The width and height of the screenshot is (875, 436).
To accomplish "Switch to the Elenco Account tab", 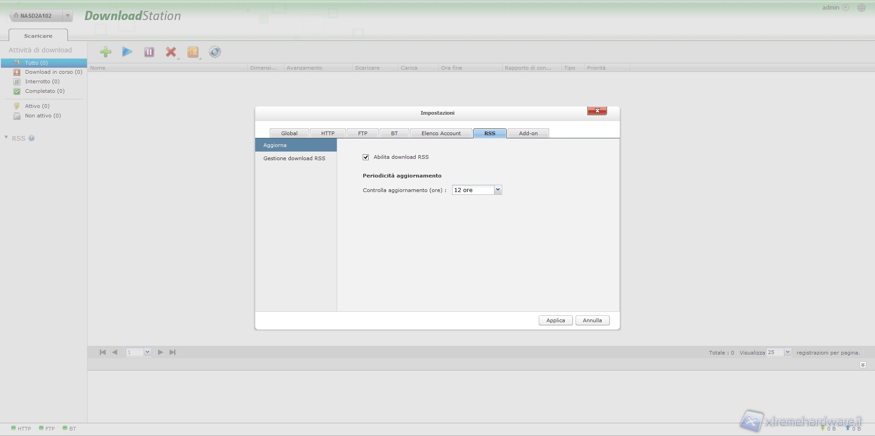I will (441, 133).
